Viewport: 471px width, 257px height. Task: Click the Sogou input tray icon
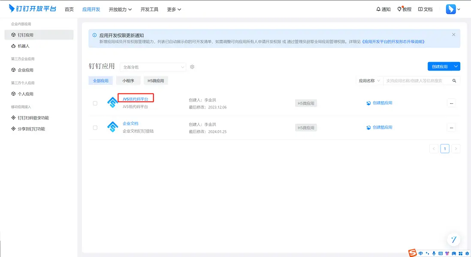click(x=413, y=253)
